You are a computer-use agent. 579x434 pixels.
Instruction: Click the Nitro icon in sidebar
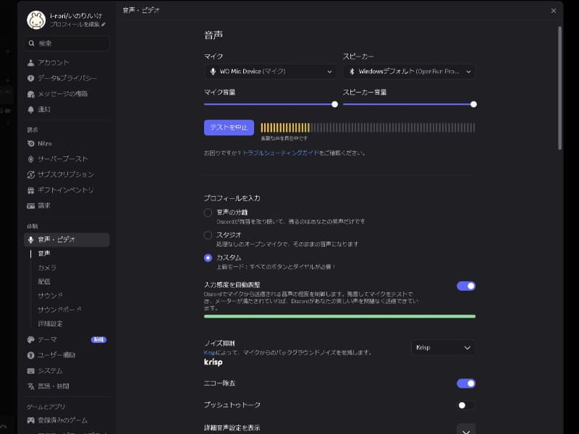click(30, 143)
